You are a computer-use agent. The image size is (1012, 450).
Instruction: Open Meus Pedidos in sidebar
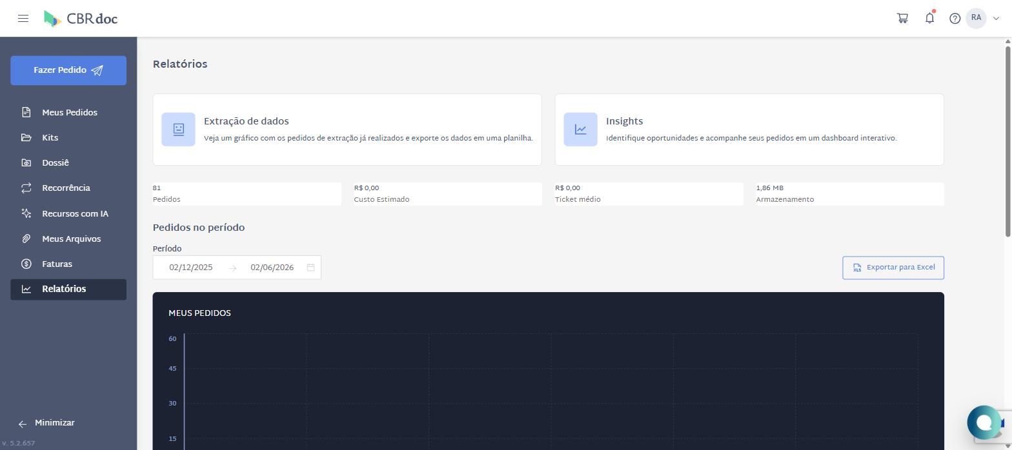click(68, 112)
